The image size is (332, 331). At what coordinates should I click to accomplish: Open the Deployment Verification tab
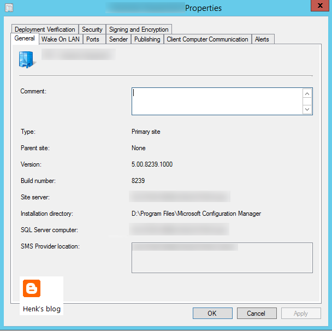click(x=45, y=29)
